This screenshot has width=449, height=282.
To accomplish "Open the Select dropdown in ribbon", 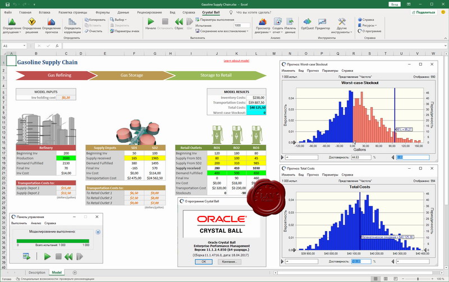I will coord(118,20).
